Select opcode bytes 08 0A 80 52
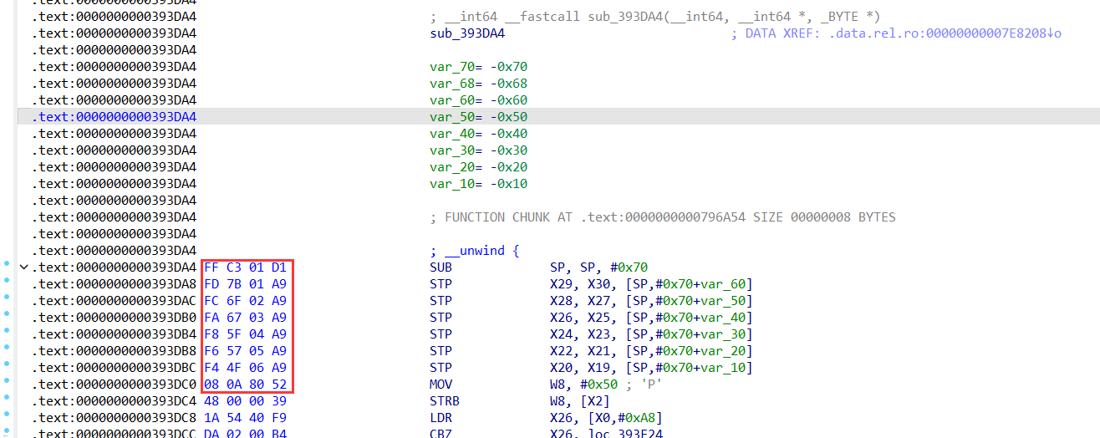 coord(245,385)
